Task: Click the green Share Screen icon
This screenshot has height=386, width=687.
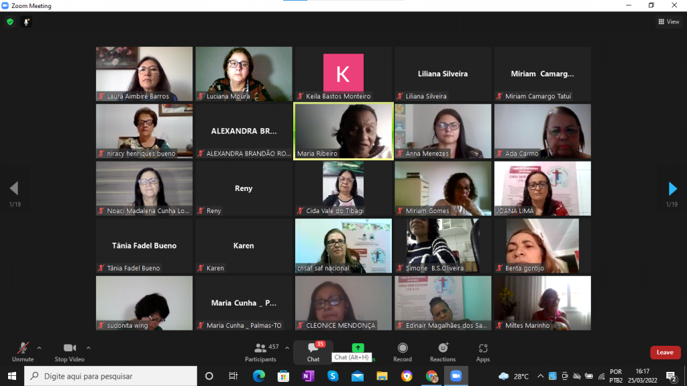Action: click(x=358, y=348)
